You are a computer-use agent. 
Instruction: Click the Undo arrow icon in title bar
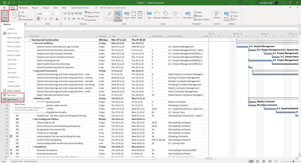click(x=13, y=3)
